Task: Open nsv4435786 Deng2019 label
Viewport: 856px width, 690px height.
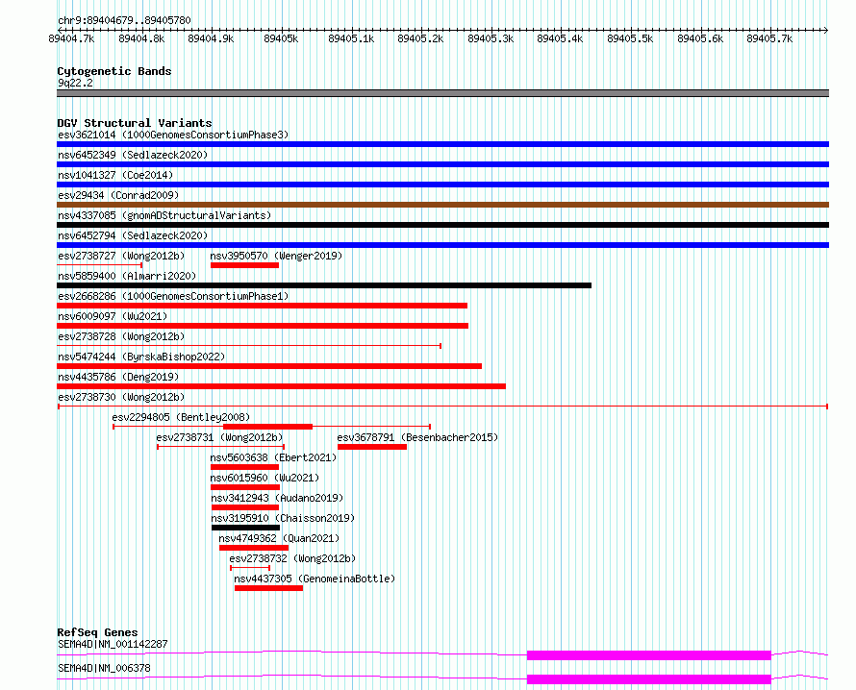Action: [x=118, y=377]
